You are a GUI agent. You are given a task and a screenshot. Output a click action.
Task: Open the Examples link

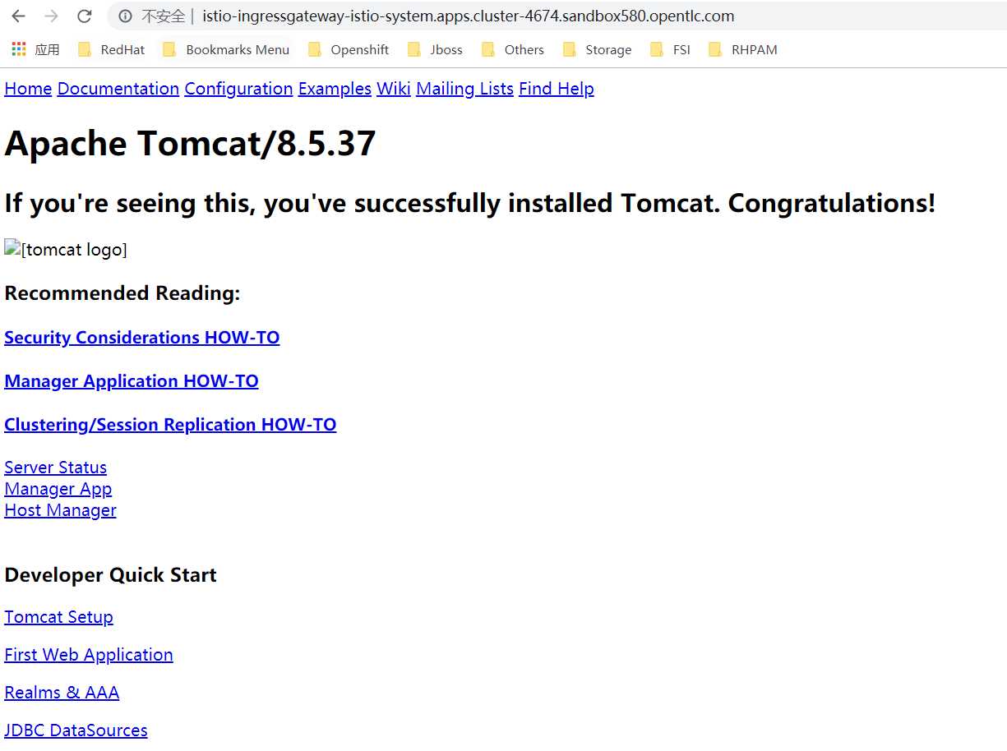coord(335,89)
